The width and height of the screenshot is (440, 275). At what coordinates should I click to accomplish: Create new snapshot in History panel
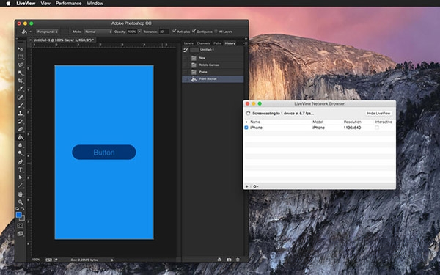(229, 260)
